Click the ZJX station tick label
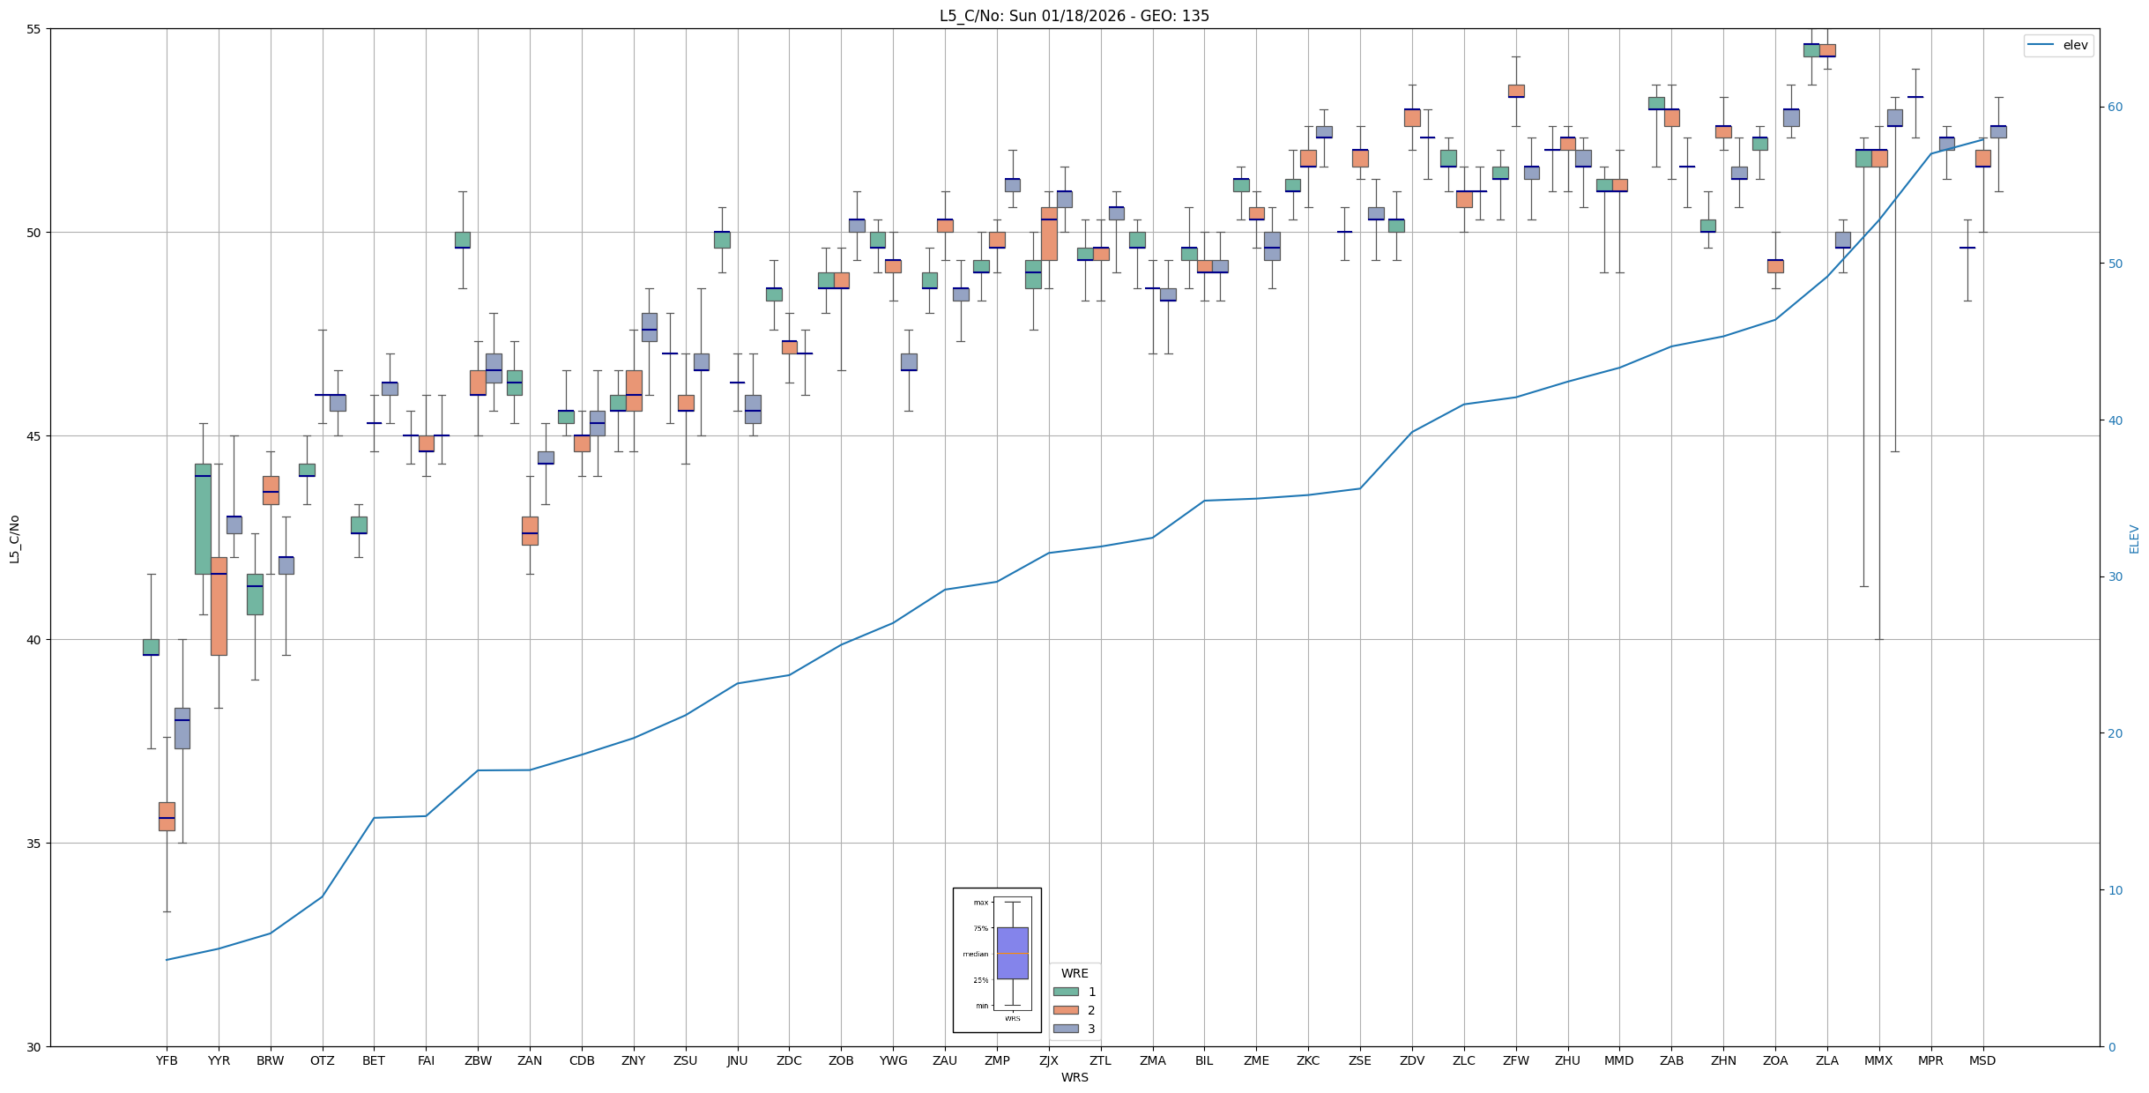The height and width of the screenshot is (1093, 2149). click(1048, 1060)
